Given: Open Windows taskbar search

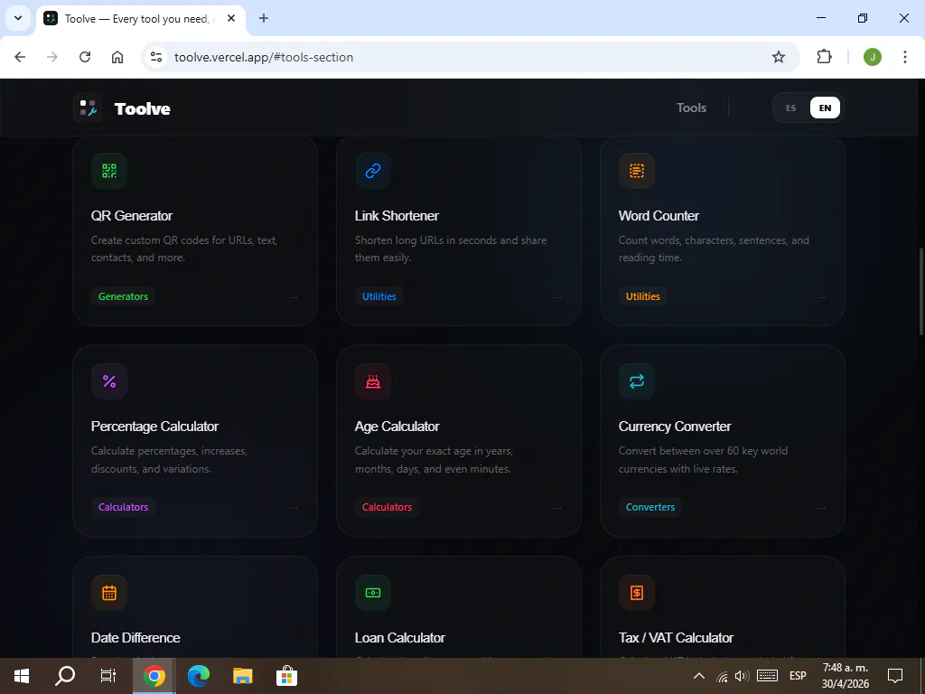Looking at the screenshot, I should tap(65, 676).
